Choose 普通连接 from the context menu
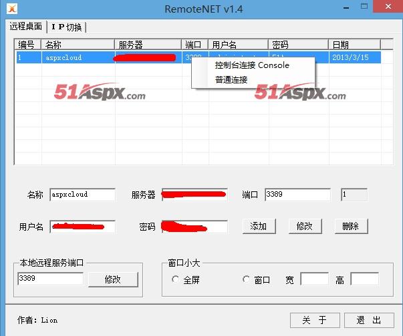The width and height of the screenshot is (403, 336). point(231,80)
